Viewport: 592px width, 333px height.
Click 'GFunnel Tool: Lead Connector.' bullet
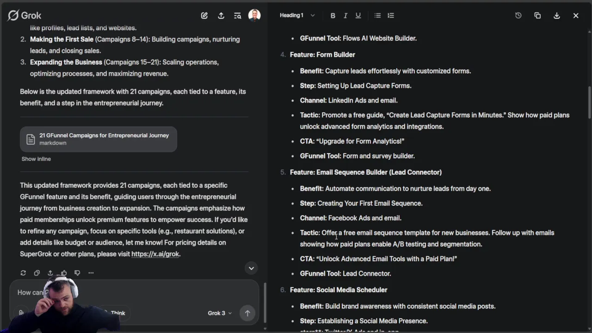(345, 273)
